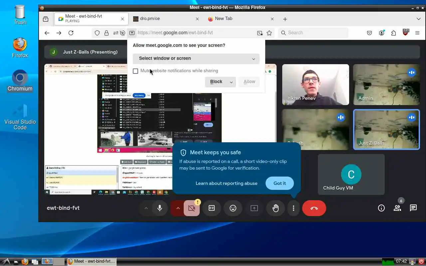This screenshot has width=426, height=266.
Task: Show the participants people panel
Action: pyautogui.click(x=397, y=208)
